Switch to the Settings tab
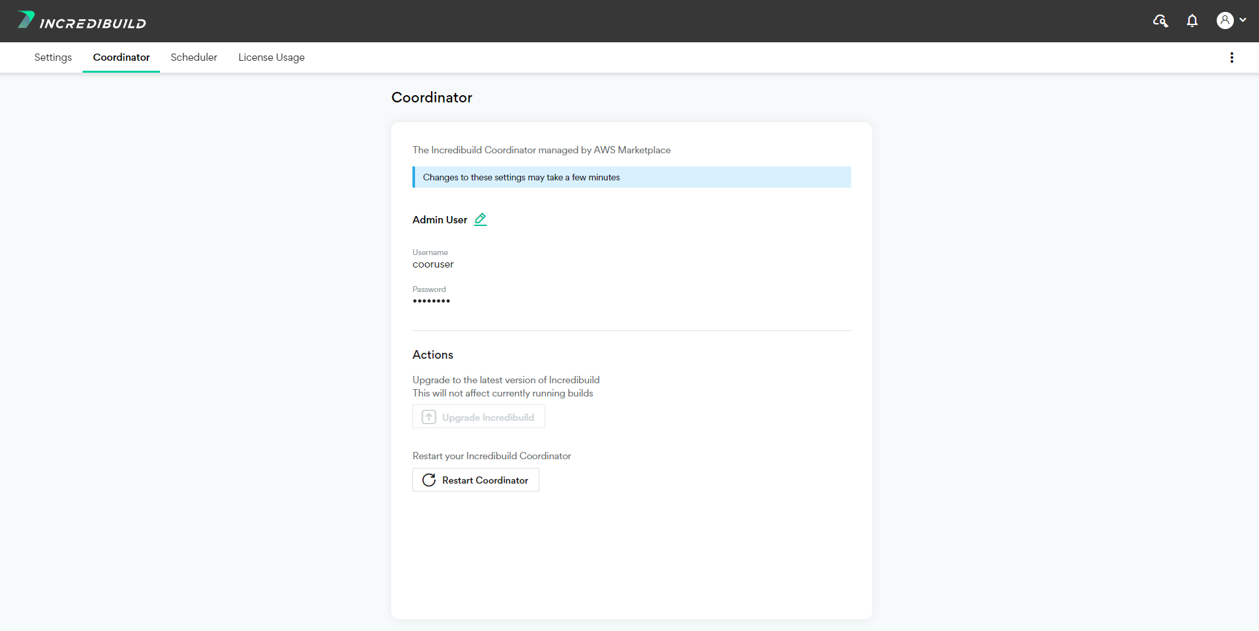This screenshot has width=1259, height=631. (x=53, y=57)
